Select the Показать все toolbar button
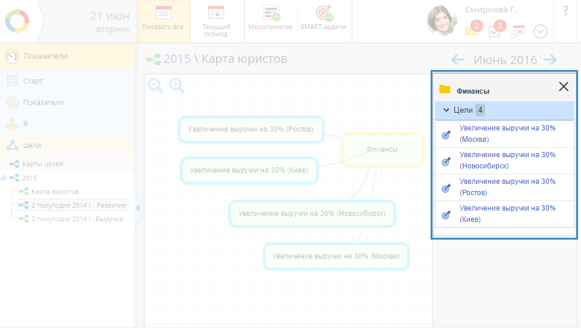 click(163, 20)
